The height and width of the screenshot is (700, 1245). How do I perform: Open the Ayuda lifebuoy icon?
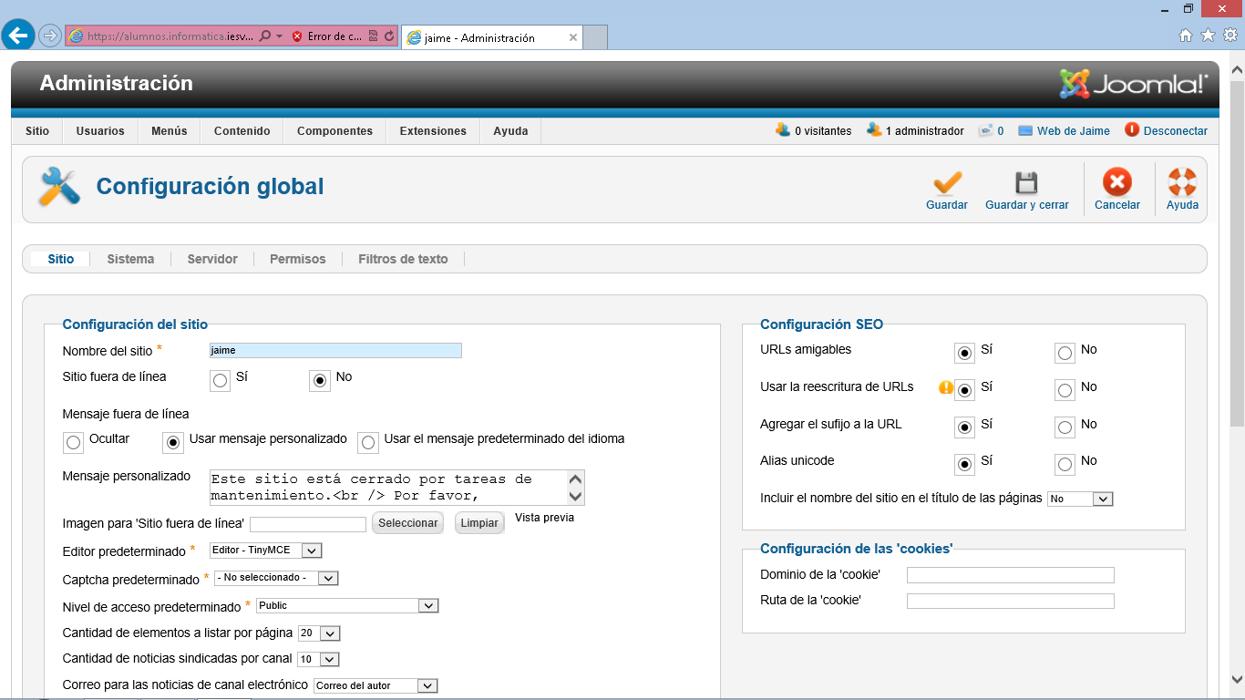[x=1182, y=183]
